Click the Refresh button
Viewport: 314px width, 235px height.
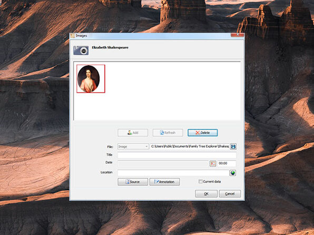(168, 132)
